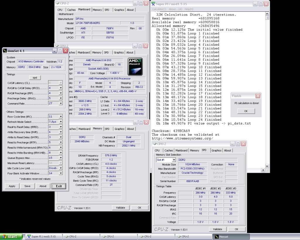Switch to Super PI in the taskbar

(43, 236)
